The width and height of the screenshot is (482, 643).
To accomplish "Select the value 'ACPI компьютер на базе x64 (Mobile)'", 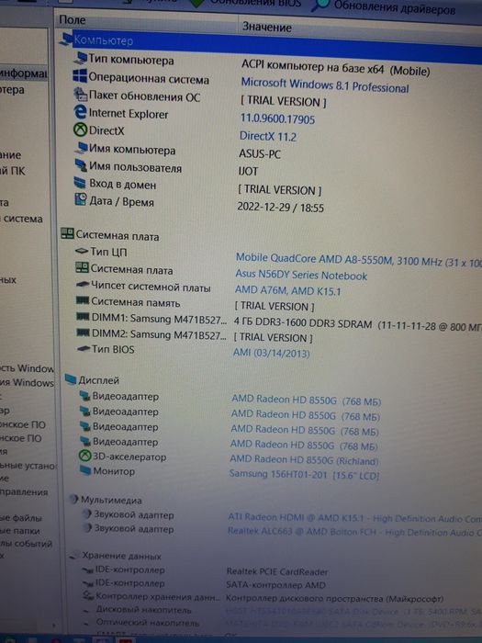I will (335, 67).
